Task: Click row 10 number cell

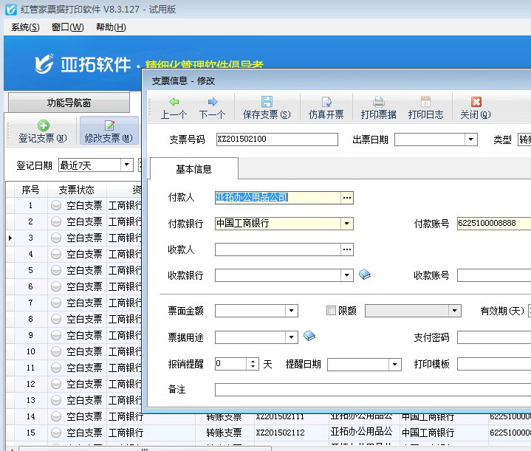Action: (x=31, y=351)
